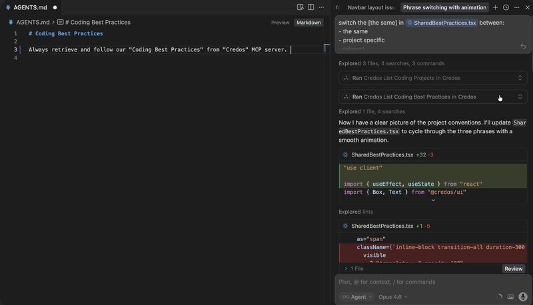Screen dimensions: 533x305
Task: Click the voice input microphone icon
Action: click(523, 297)
